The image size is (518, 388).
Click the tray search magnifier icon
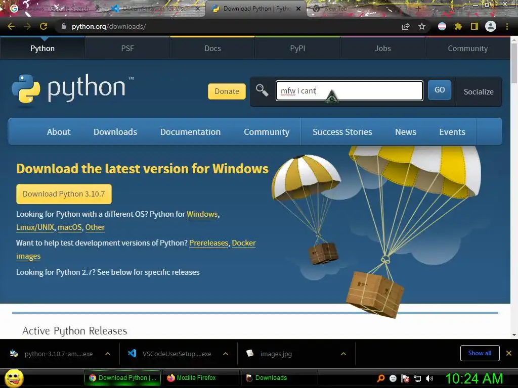point(381,378)
